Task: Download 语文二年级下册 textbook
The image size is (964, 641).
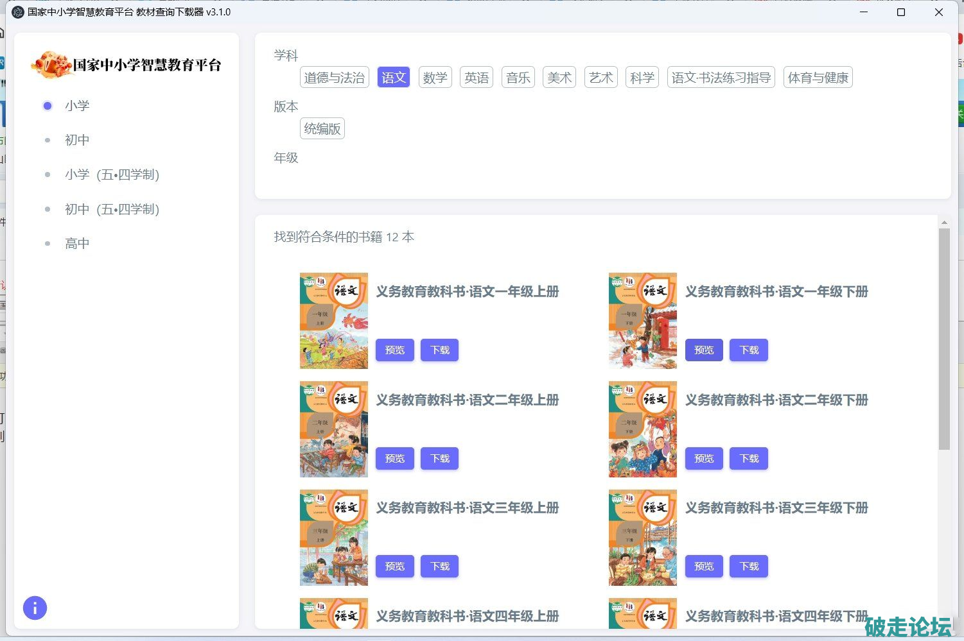Action: click(748, 459)
